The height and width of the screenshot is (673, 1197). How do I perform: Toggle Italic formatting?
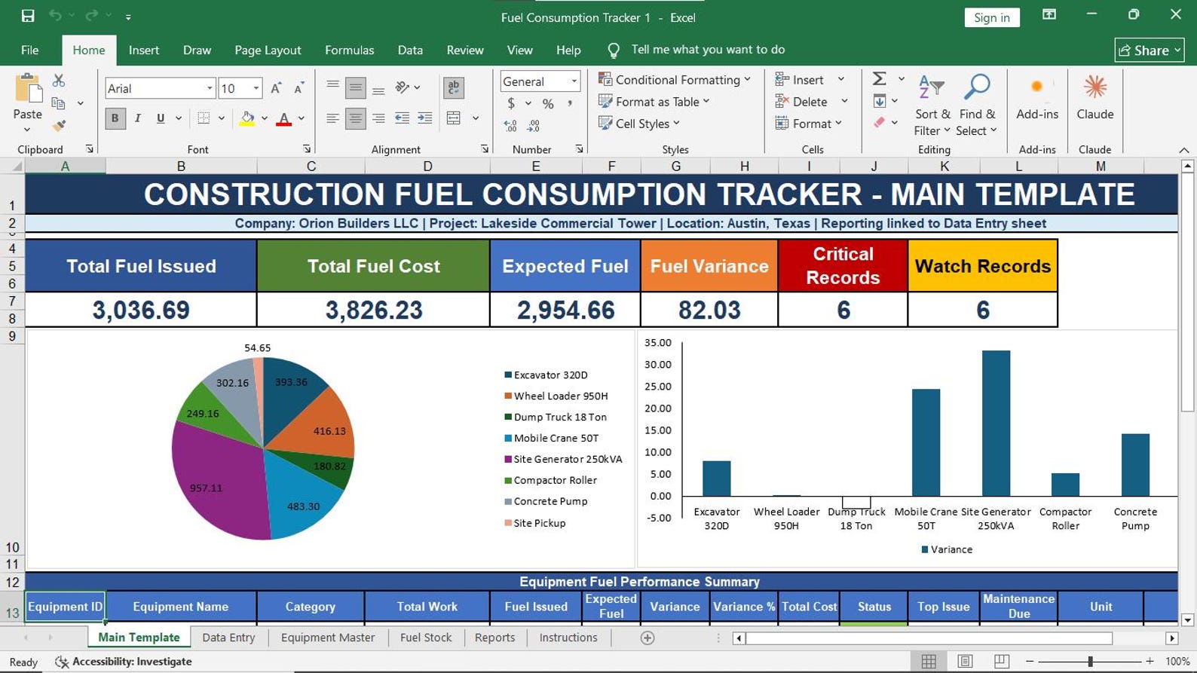(x=138, y=118)
